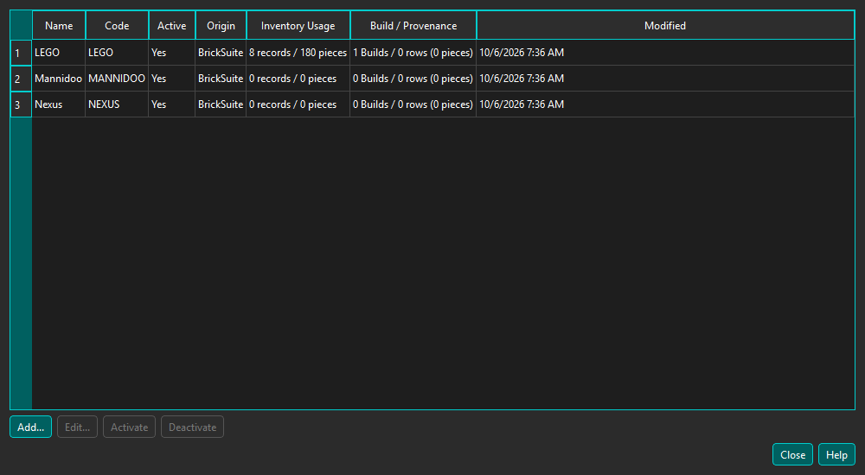This screenshot has width=865, height=475.
Task: Sort by the Active column header
Action: coord(172,25)
